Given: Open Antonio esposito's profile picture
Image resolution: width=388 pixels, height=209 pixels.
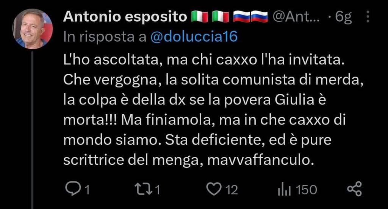Looking at the screenshot, I should 33,29.
